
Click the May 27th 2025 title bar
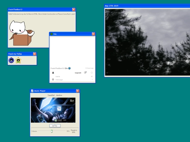tap(147, 6)
